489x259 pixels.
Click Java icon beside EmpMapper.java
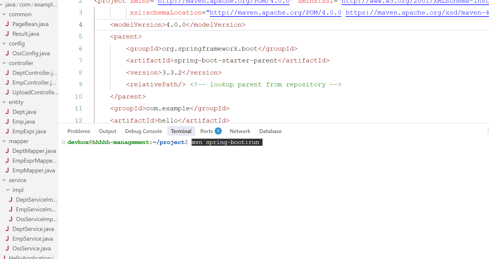(7, 170)
